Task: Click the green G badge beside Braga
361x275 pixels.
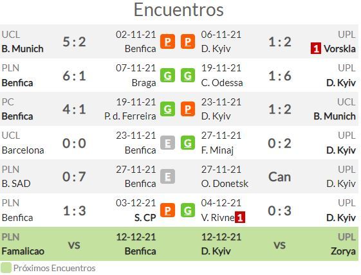Action: coord(167,75)
